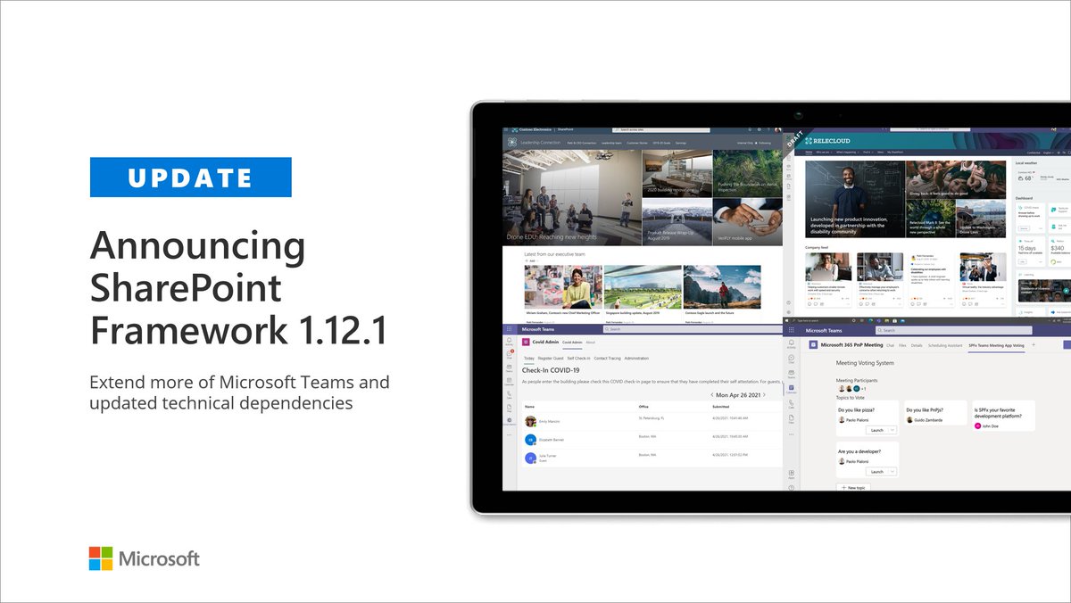
Task: Click app launcher waffle in Covid Admin Teams window
Action: pyautogui.click(x=510, y=328)
